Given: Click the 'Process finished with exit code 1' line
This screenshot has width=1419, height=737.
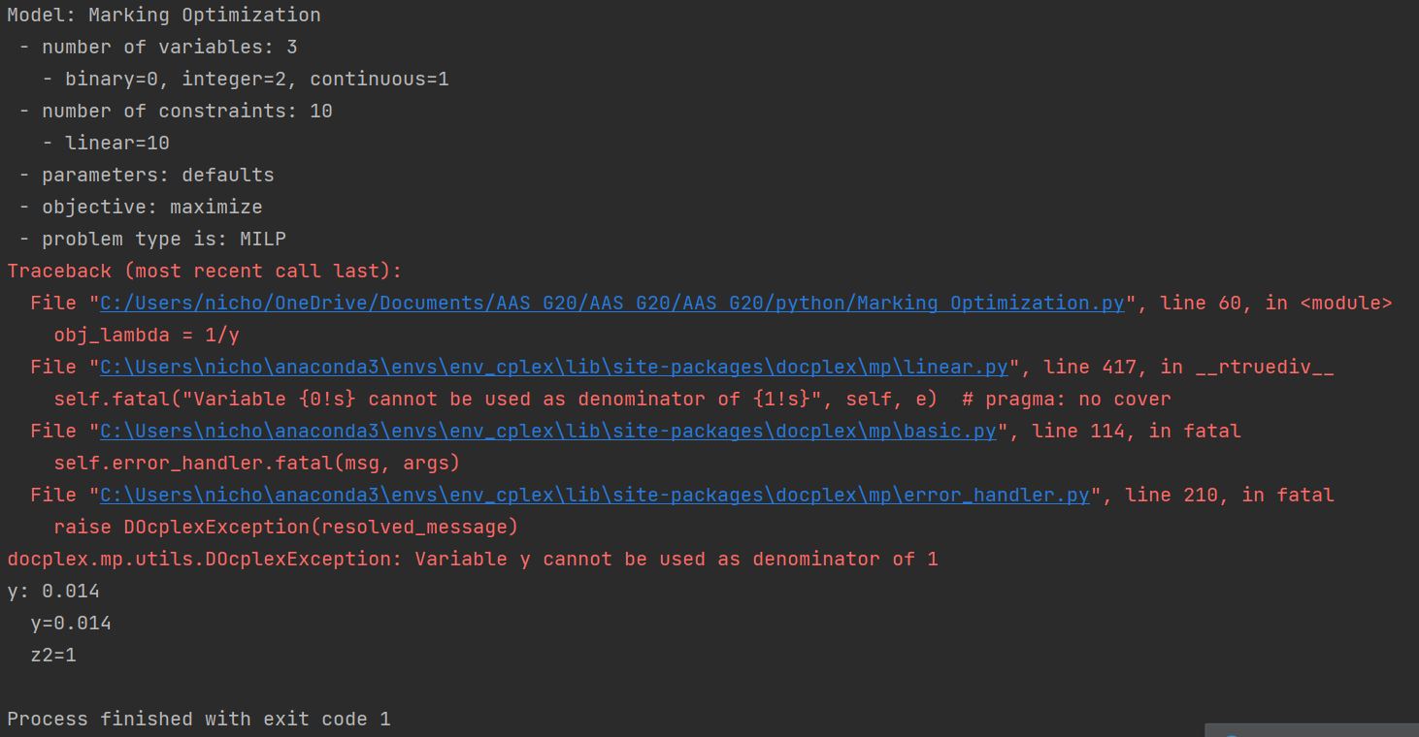Looking at the screenshot, I should pyautogui.click(x=198, y=720).
